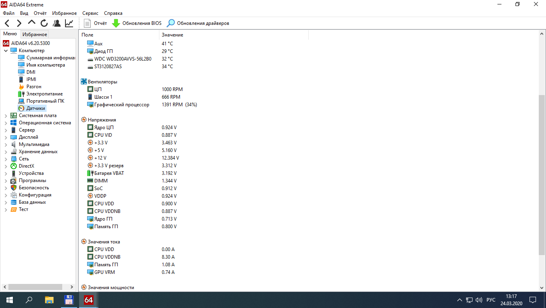Open the graph chart toolbar icon
This screenshot has height=308, width=546.
[x=69, y=23]
